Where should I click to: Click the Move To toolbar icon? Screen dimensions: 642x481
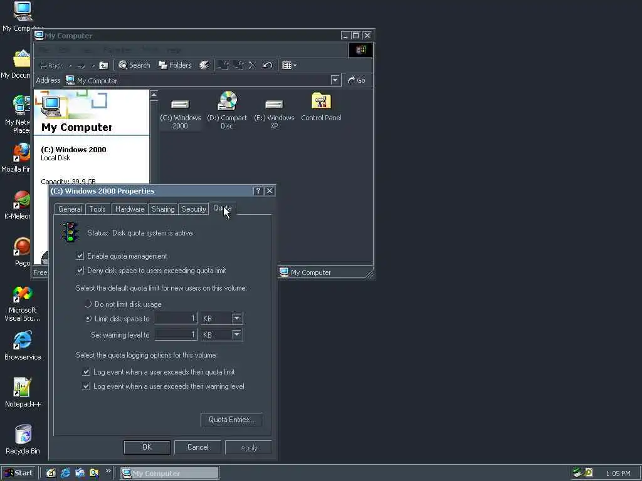pos(223,65)
